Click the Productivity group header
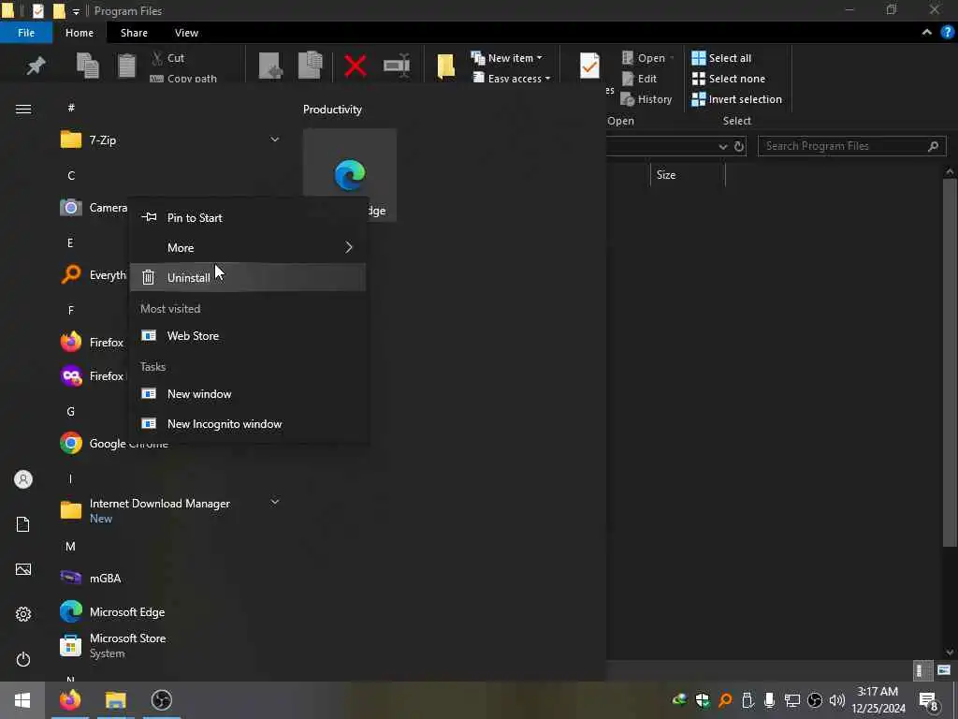 tap(332, 110)
